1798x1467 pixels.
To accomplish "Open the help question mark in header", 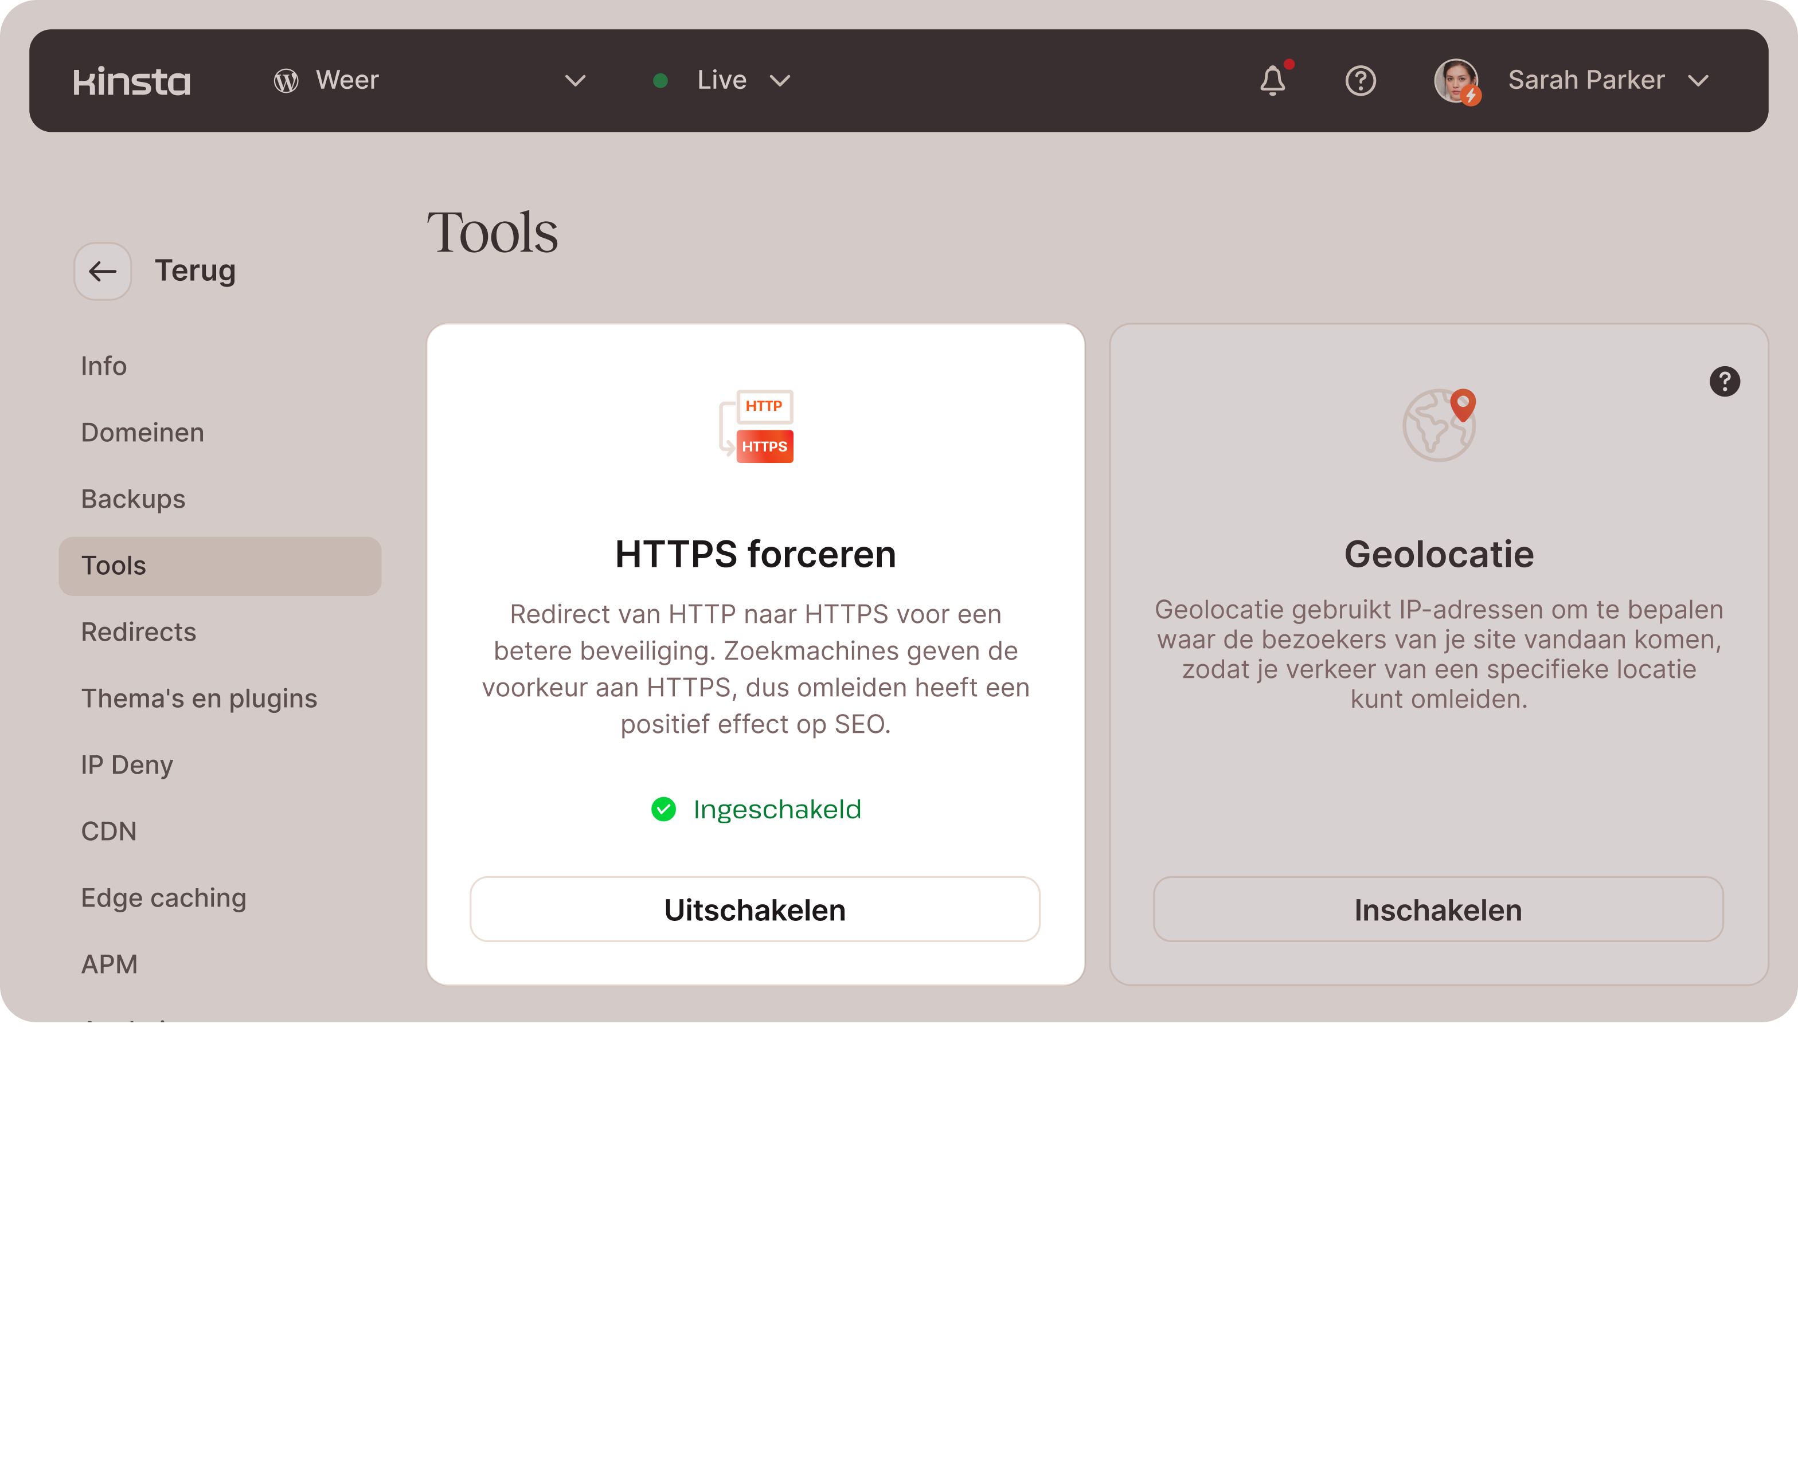I will tap(1360, 81).
